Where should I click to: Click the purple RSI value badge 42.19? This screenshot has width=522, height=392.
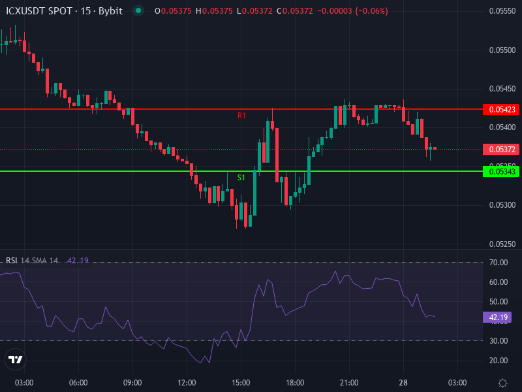click(x=499, y=317)
